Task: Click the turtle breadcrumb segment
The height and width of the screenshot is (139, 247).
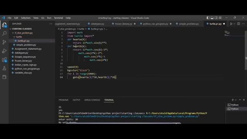Action: coord(81,29)
